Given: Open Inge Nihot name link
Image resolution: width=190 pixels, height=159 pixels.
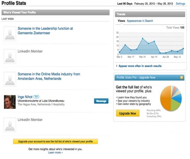Looking at the screenshot, I should coord(25,97).
